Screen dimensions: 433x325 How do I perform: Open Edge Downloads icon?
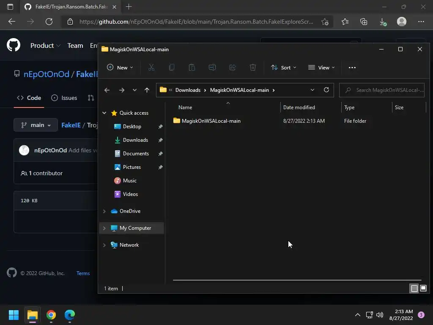coord(383,22)
